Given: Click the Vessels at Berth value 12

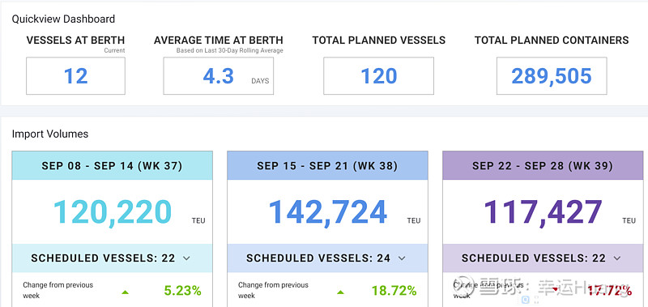Looking at the screenshot, I should click(75, 76).
